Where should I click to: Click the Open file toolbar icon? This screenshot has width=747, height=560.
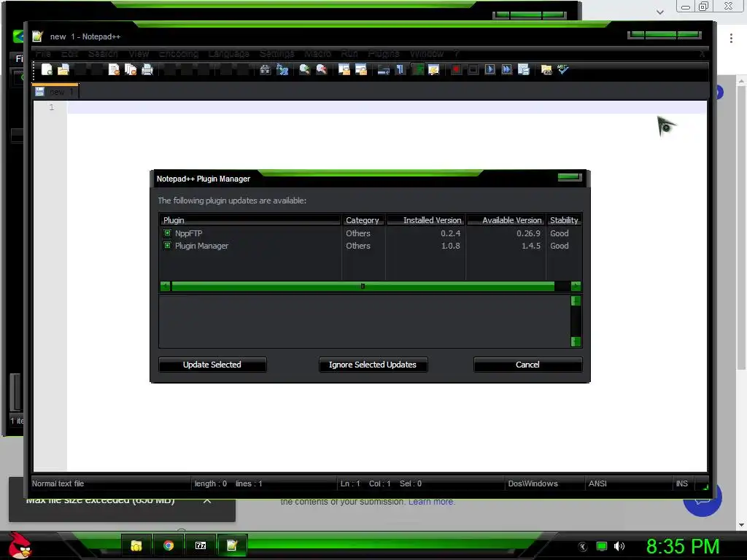(x=63, y=69)
